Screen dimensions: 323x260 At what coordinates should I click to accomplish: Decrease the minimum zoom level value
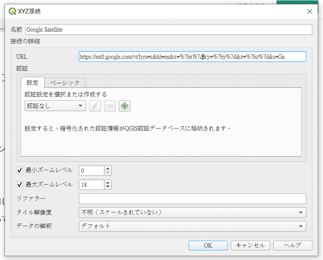click(x=108, y=173)
